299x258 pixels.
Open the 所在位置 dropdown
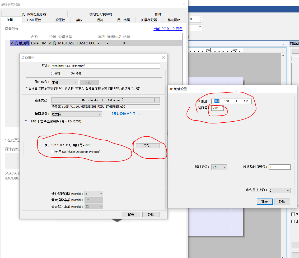click(64, 82)
